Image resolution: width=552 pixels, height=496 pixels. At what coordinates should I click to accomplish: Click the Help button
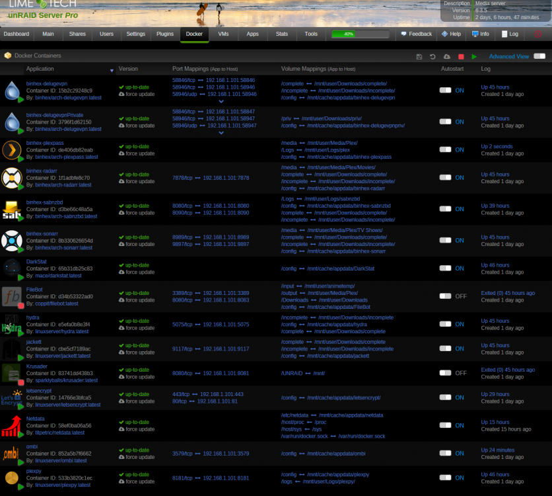pyautogui.click(x=452, y=34)
